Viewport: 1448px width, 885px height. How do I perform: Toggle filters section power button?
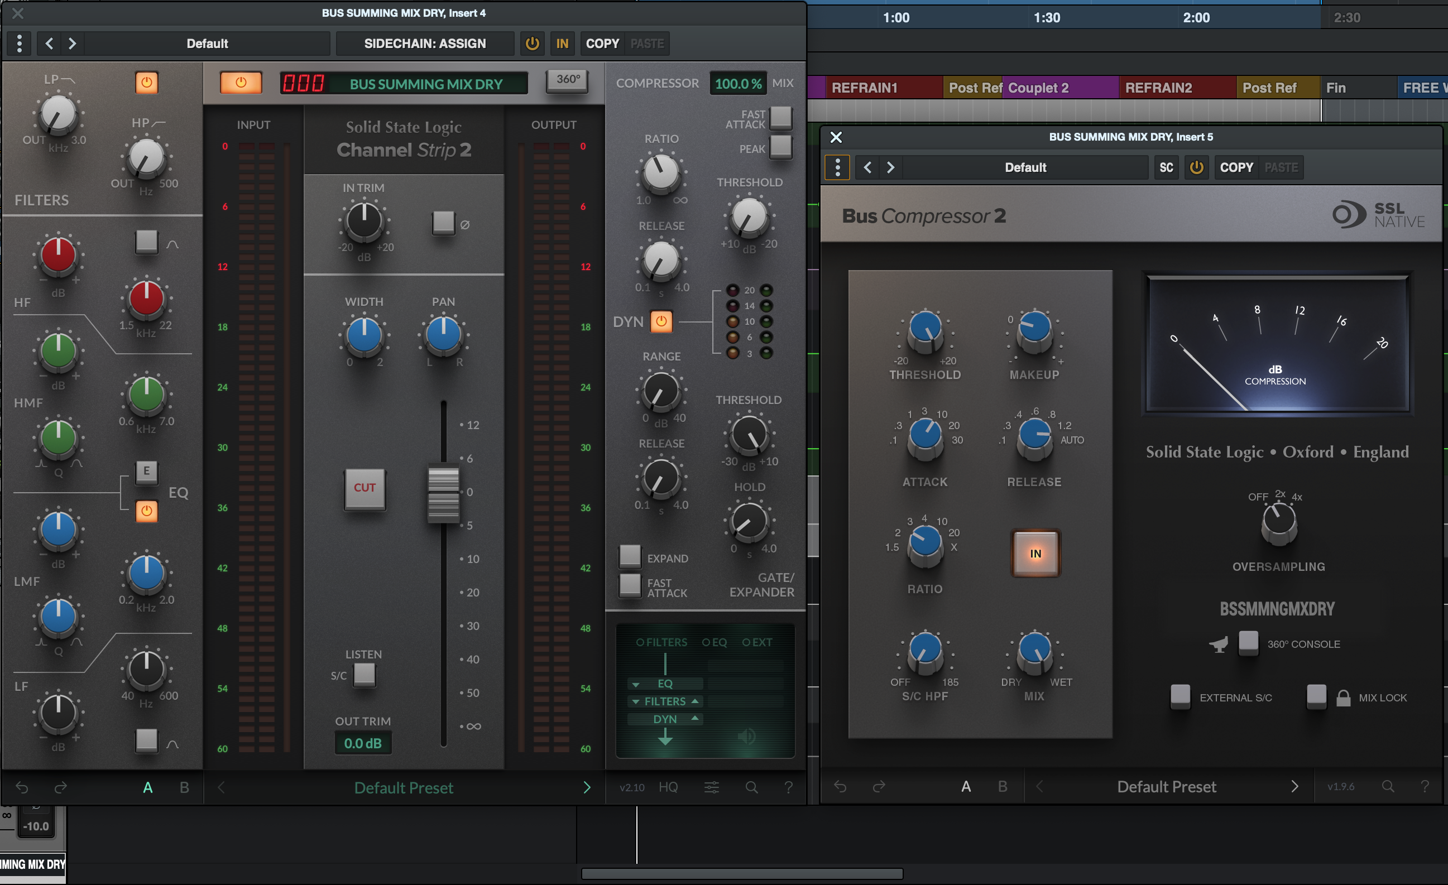[146, 82]
